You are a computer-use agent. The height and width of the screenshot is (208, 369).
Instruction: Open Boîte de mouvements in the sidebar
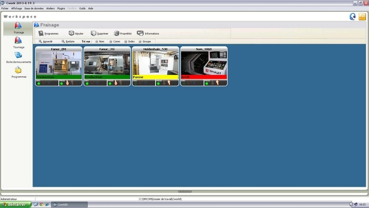[x=18, y=58]
